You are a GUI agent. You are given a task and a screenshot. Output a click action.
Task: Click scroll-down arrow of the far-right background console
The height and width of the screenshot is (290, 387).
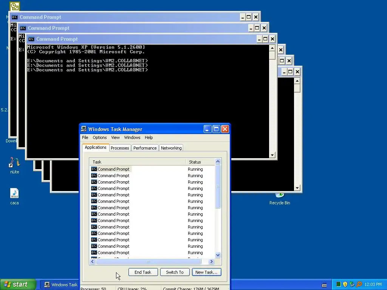point(297,188)
